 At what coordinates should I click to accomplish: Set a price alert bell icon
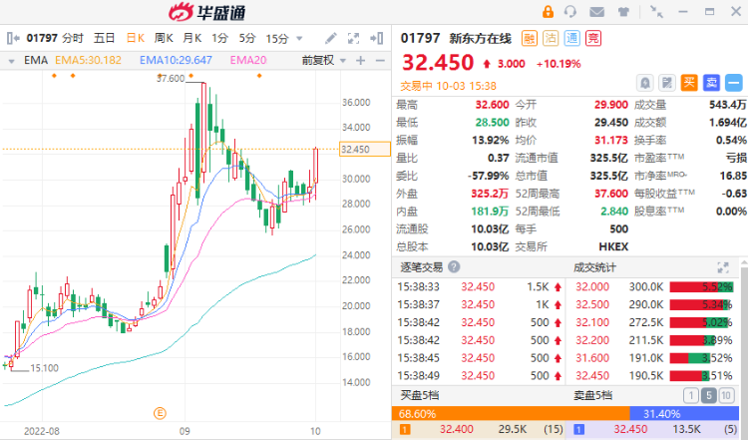[x=645, y=83]
